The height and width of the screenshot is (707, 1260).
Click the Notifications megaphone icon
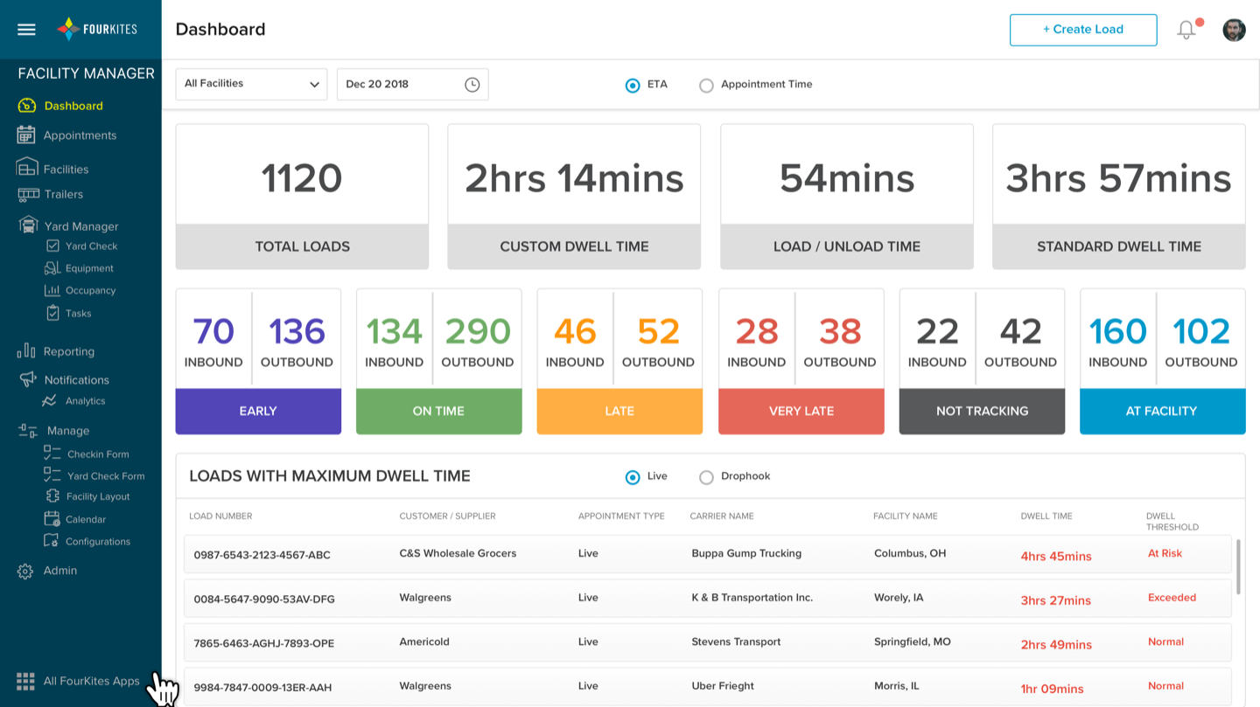pos(28,379)
